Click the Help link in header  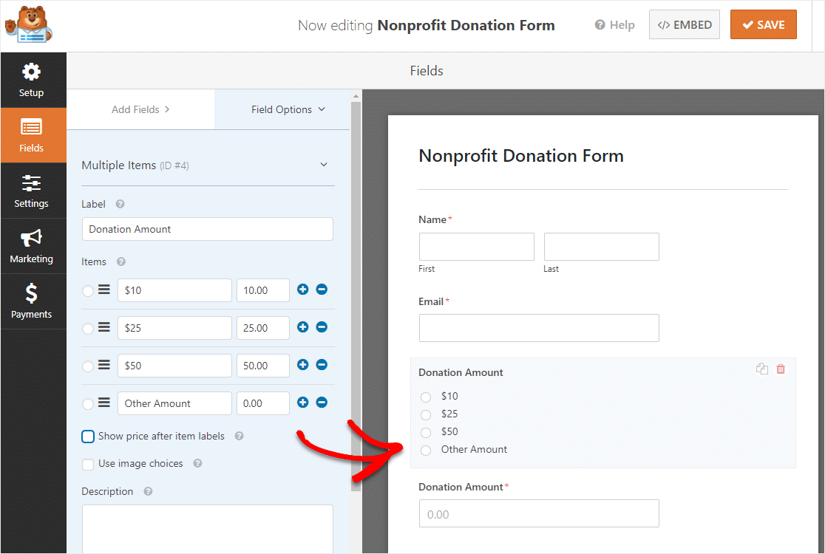614,24
